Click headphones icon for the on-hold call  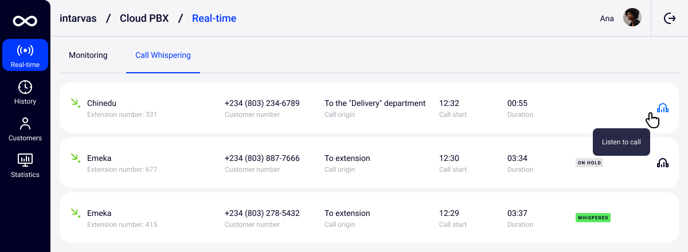click(663, 163)
